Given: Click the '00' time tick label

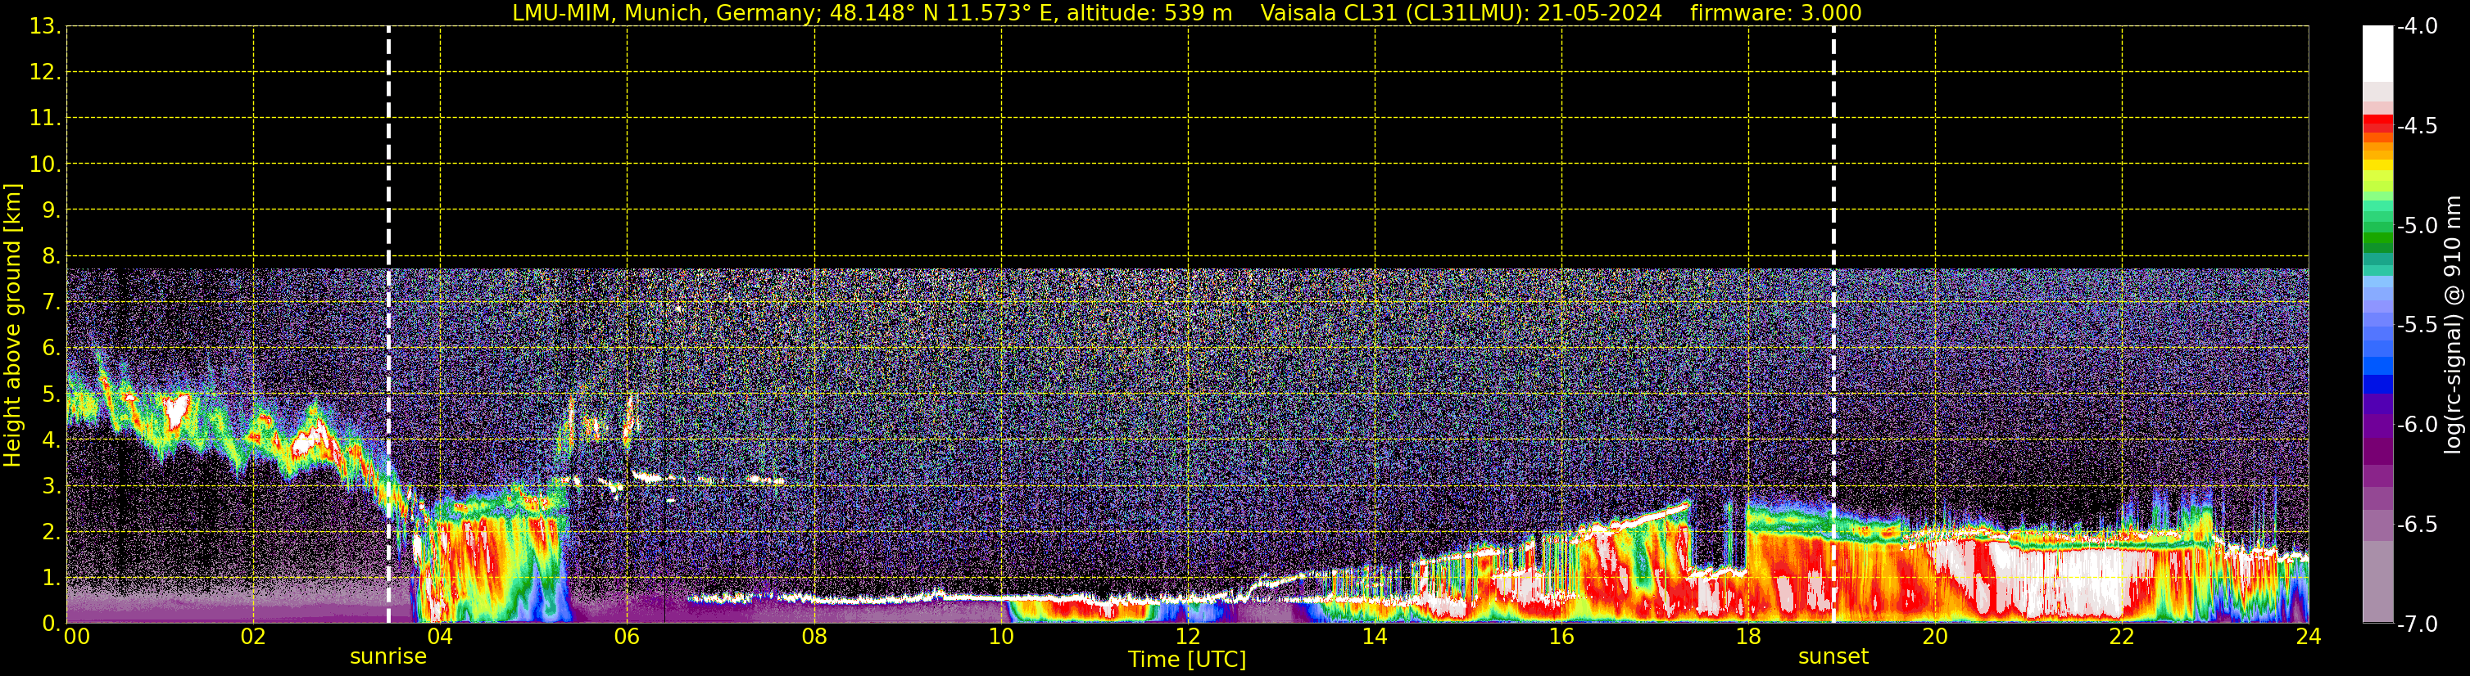Looking at the screenshot, I should tap(77, 637).
